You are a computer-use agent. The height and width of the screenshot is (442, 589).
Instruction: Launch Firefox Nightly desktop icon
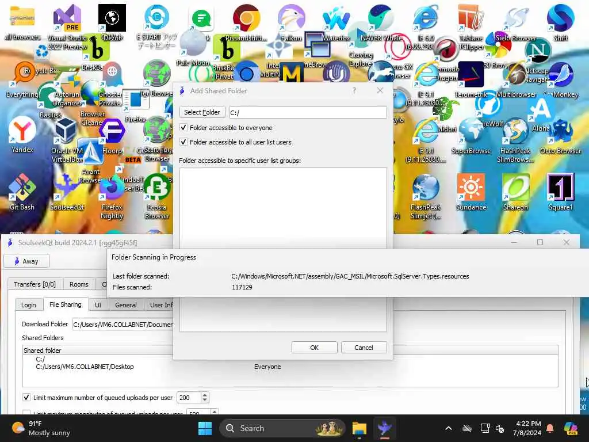[x=112, y=196]
